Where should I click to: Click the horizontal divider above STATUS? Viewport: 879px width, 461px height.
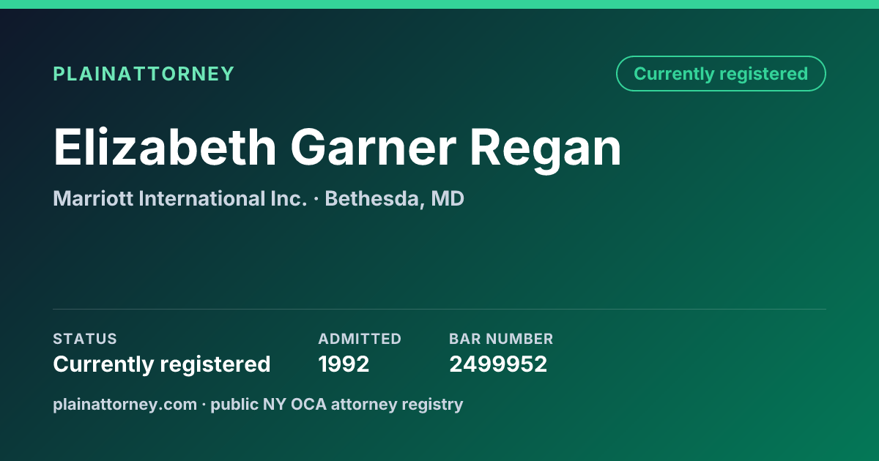pos(439,309)
